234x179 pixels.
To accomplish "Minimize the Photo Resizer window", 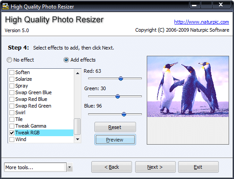I will 194,5.
